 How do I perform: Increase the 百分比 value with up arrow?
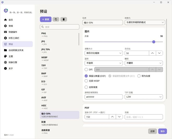click(152, 53)
